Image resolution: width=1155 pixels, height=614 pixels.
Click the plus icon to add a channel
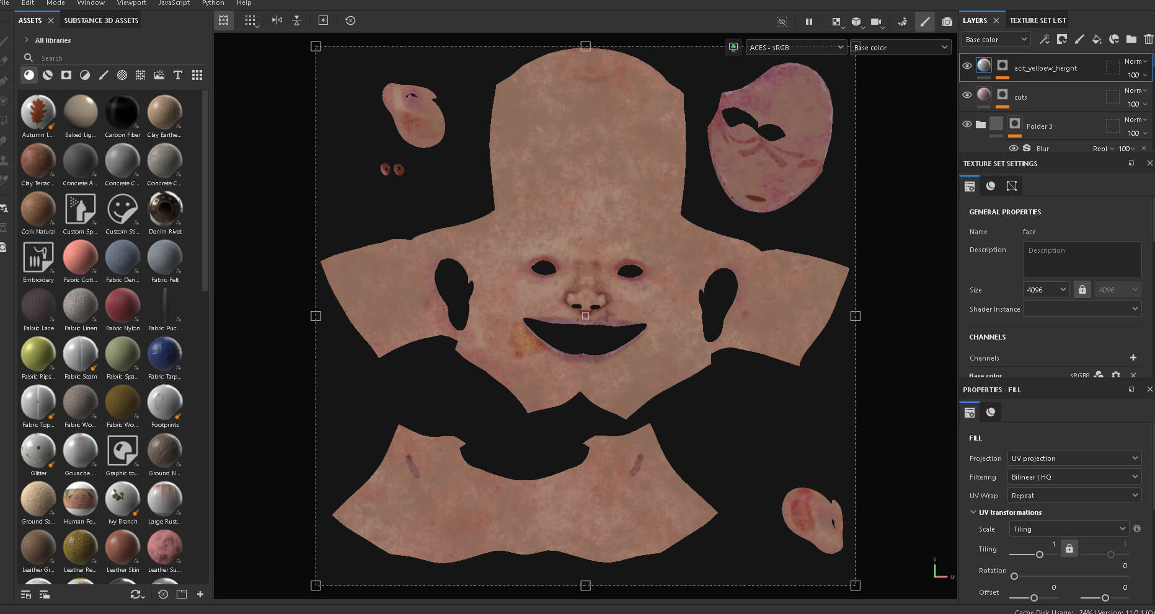coord(1133,357)
